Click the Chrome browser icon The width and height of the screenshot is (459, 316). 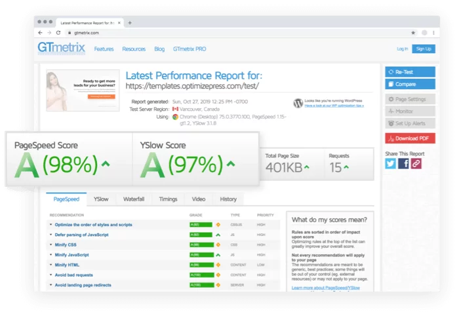(x=175, y=117)
